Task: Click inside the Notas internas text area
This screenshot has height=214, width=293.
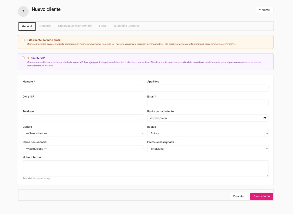Action: [146, 169]
